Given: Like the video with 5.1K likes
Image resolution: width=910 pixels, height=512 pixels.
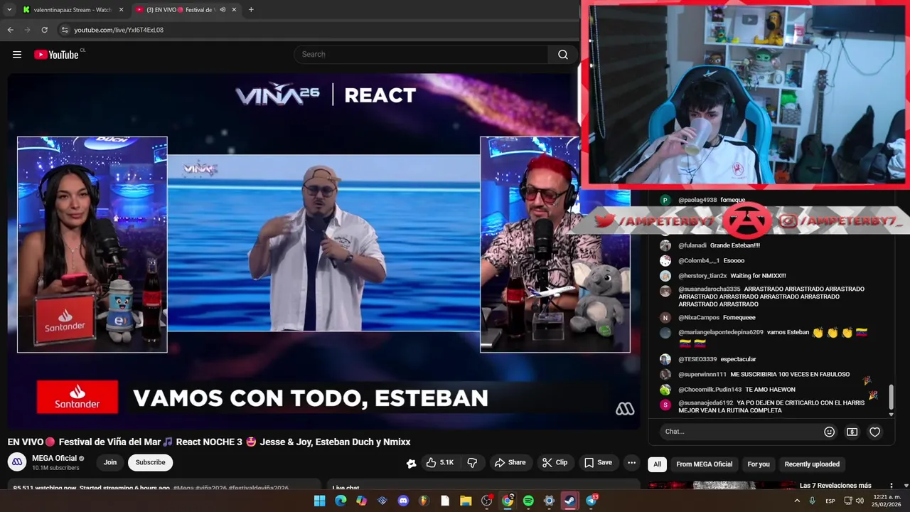Looking at the screenshot, I should pos(440,462).
